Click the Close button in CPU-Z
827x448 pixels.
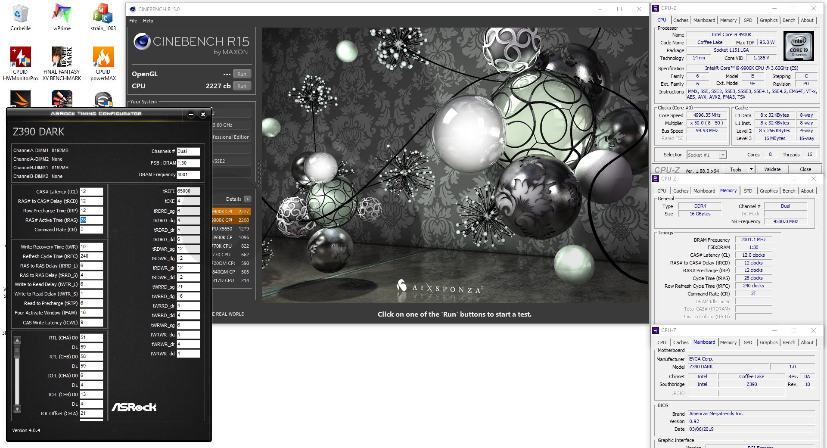[x=805, y=169]
